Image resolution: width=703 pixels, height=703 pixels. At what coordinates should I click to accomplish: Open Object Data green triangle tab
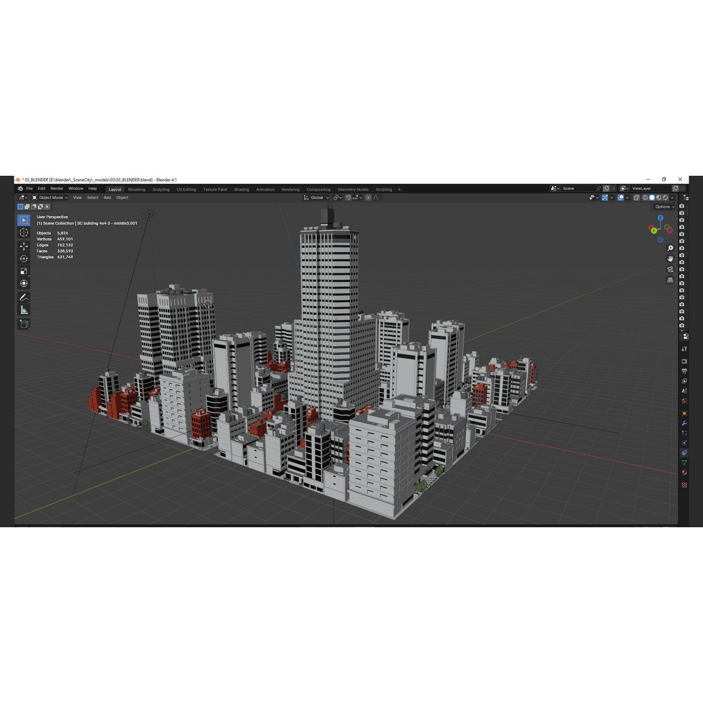[684, 463]
